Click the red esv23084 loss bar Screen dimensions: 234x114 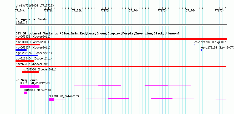[28, 45]
